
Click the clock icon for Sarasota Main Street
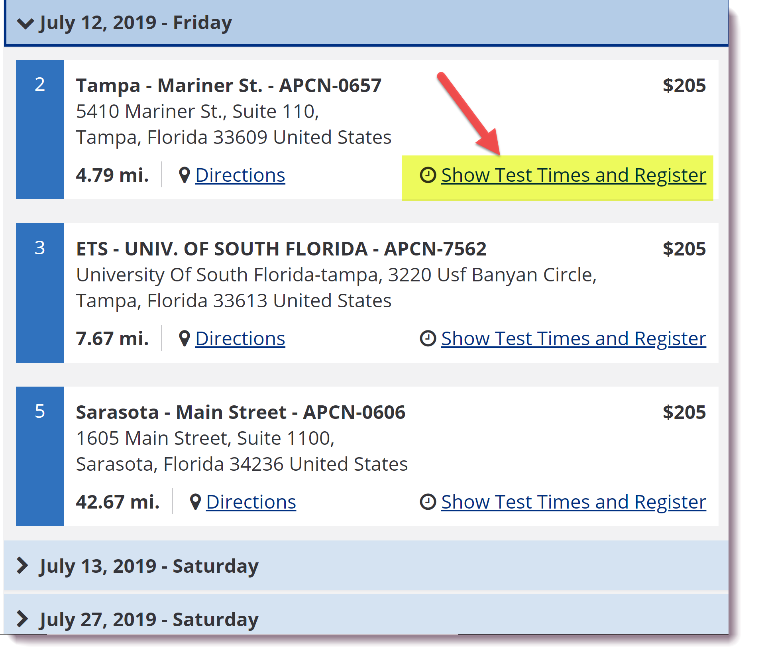(x=428, y=502)
